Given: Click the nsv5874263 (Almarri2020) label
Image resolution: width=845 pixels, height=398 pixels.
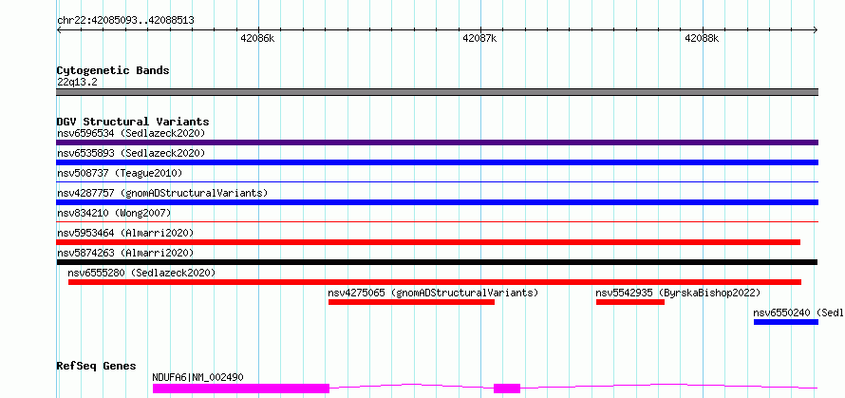Looking at the screenshot, I should [x=125, y=253].
